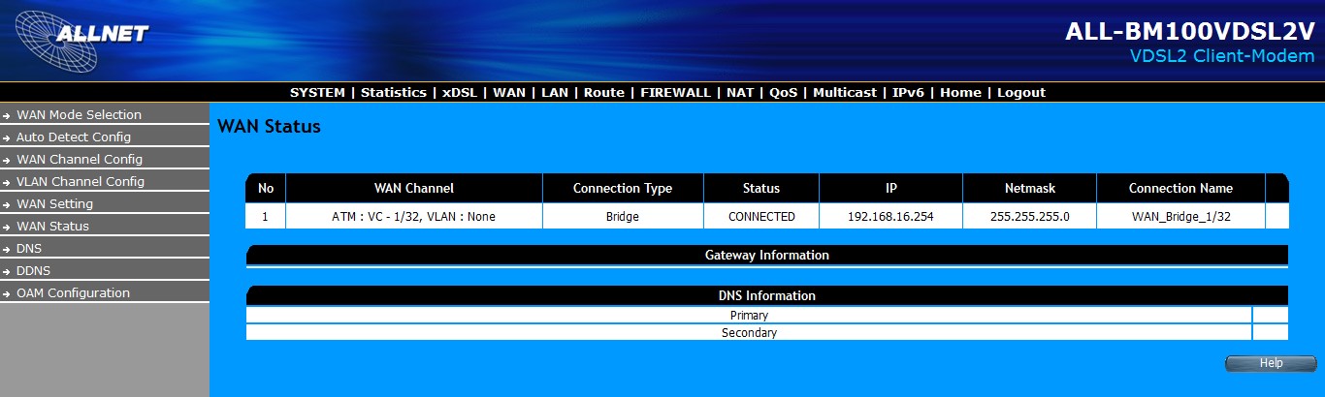Click the Logout link
The height and width of the screenshot is (397, 1325).
(x=1021, y=93)
